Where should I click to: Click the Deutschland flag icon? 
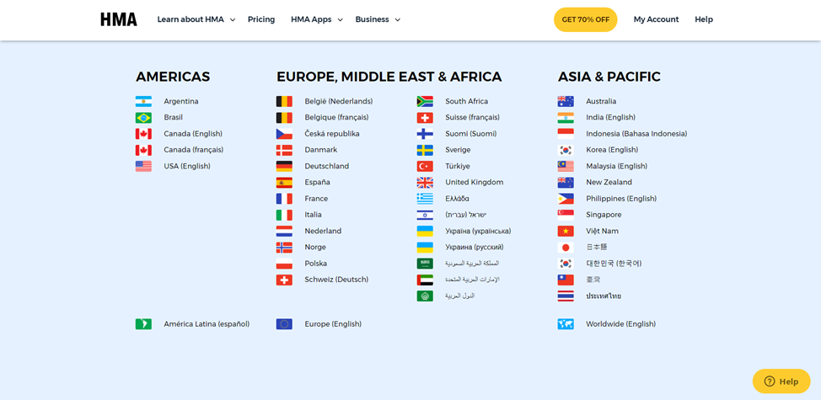(x=284, y=166)
